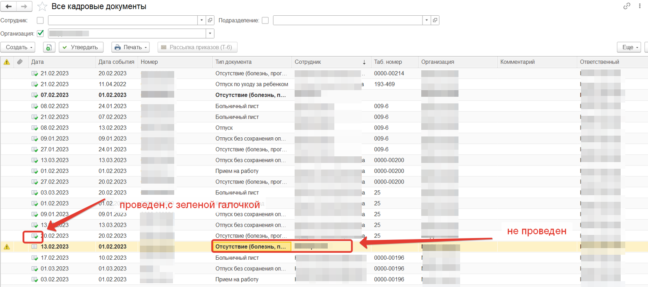Expand the Организация field dropdown arrow
648x287 pixels.
[210, 33]
